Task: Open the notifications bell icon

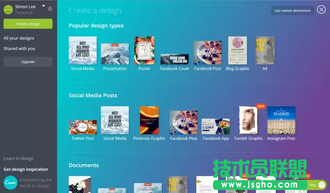Action: (x=50, y=9)
